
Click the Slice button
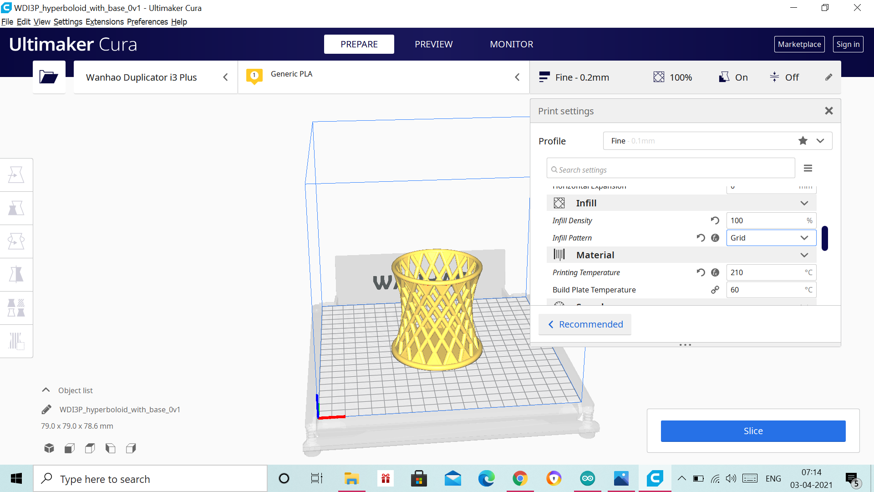pyautogui.click(x=753, y=430)
